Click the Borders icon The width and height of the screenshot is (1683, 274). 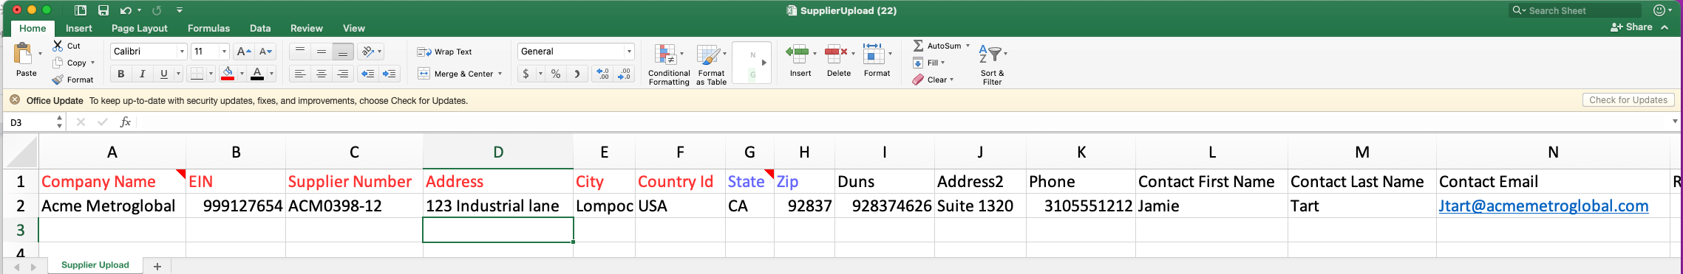tap(197, 74)
